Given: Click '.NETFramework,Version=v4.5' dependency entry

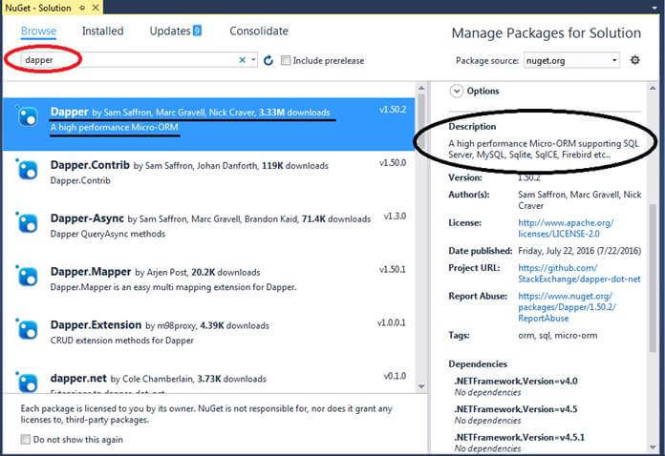Looking at the screenshot, I should 516,409.
